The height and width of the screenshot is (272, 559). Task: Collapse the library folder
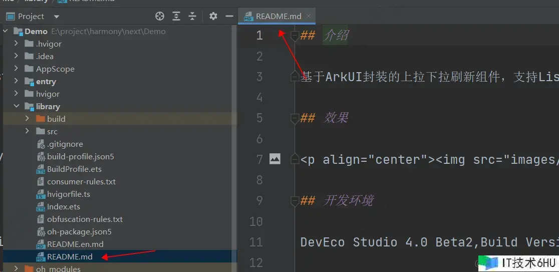16,106
